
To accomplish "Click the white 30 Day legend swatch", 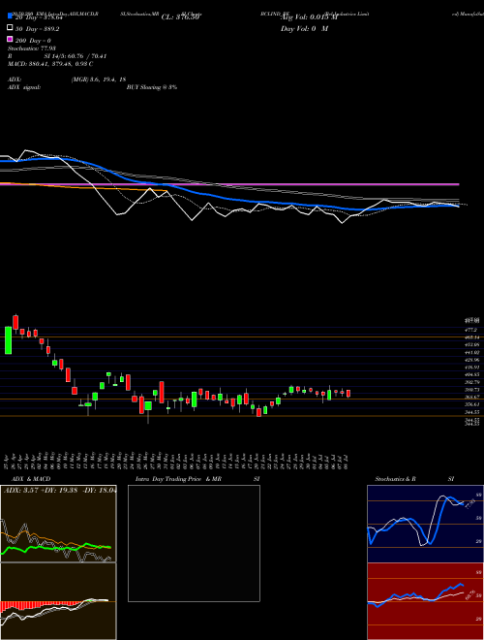I will [10, 28].
